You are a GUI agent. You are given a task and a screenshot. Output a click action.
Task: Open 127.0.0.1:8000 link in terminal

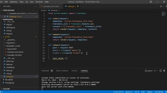[85, 84]
